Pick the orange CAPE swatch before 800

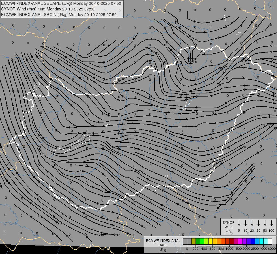[219, 242]
